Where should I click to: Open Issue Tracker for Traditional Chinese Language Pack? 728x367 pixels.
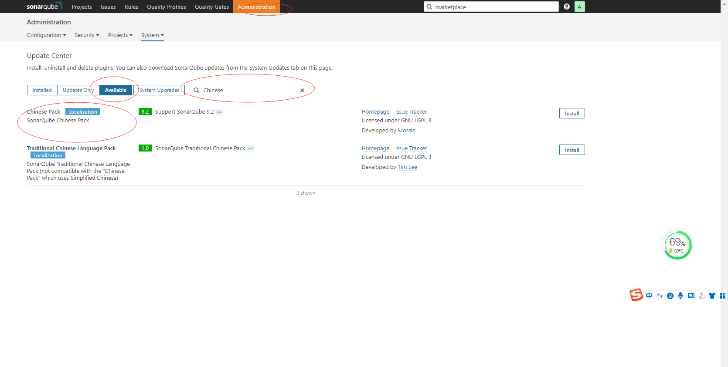[411, 148]
